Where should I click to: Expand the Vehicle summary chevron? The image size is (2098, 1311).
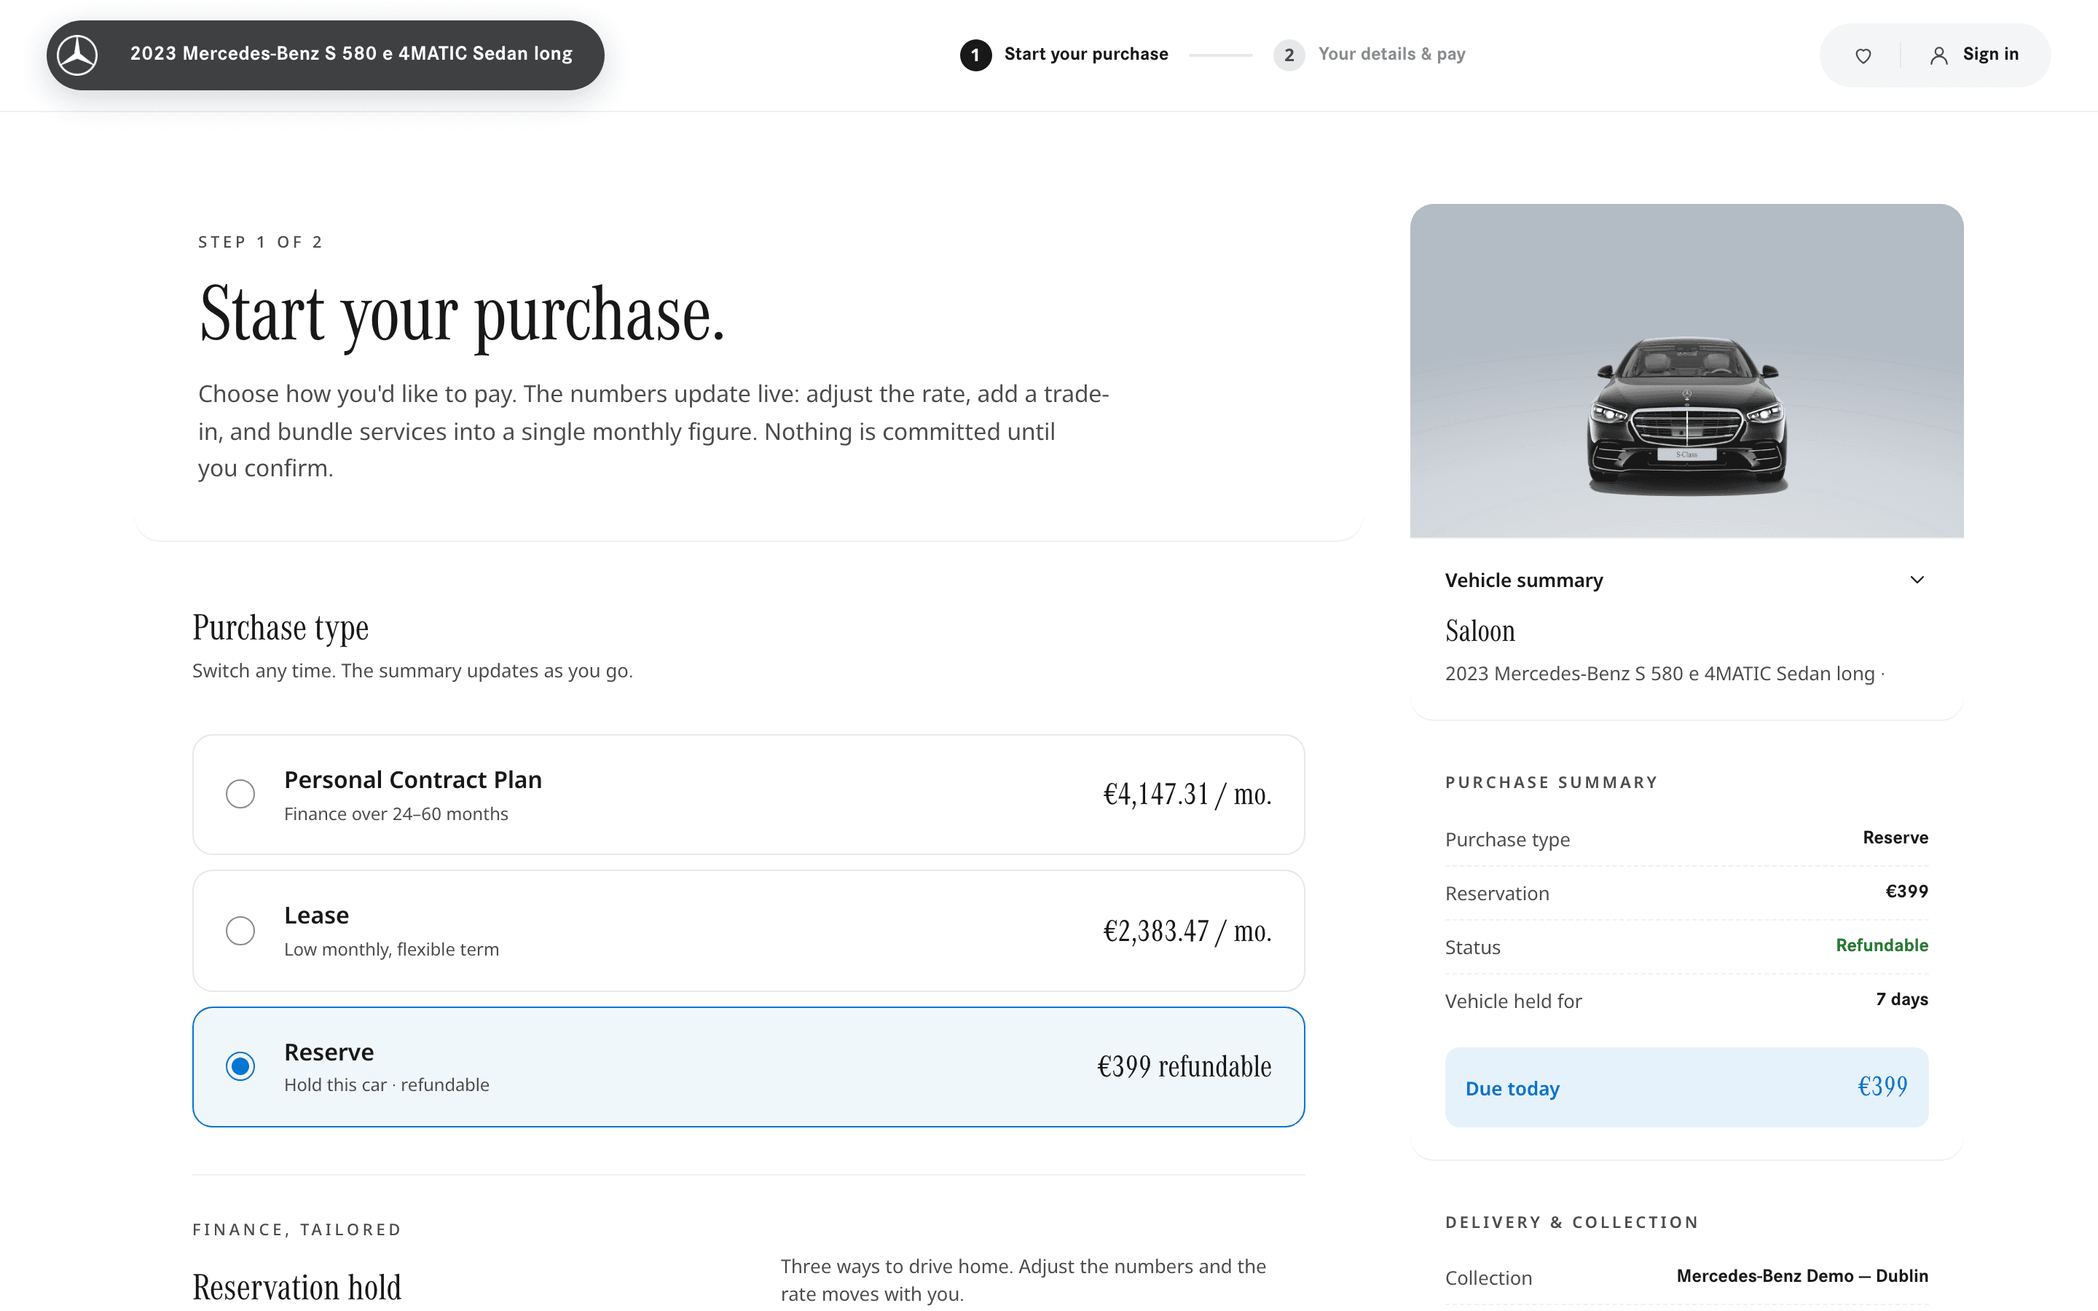1917,580
